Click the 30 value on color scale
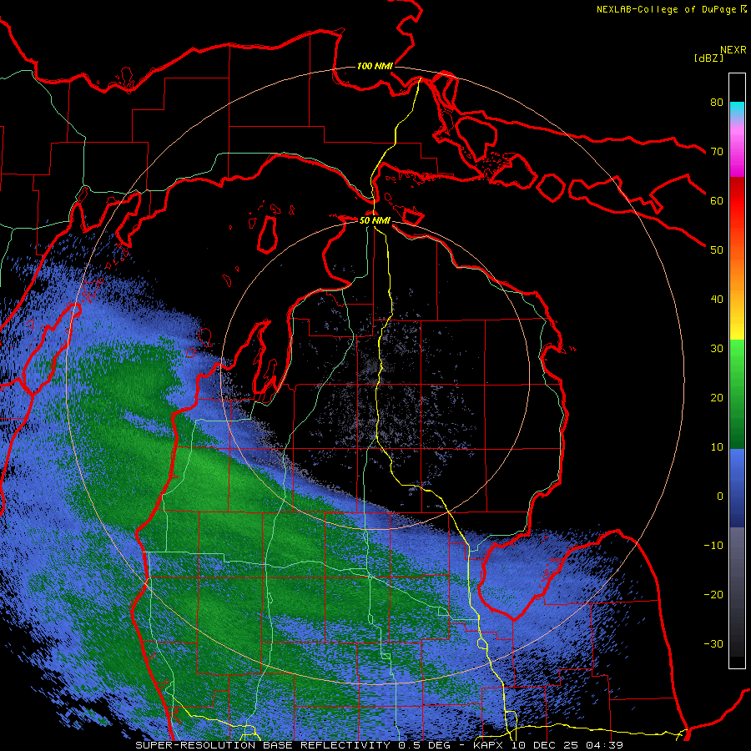The width and height of the screenshot is (751, 751). coord(717,349)
